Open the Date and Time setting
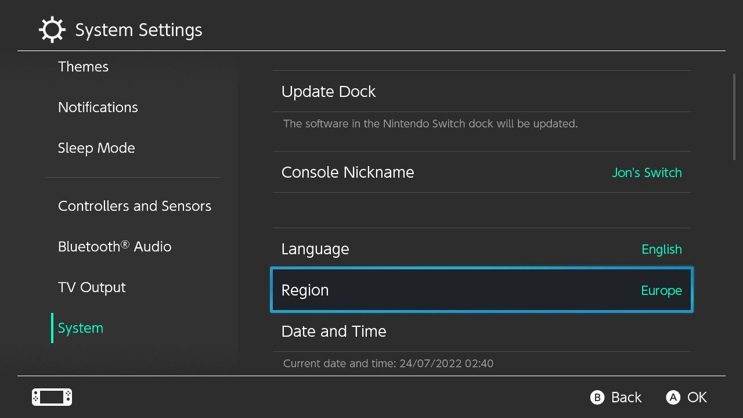This screenshot has height=418, width=743. [482, 331]
